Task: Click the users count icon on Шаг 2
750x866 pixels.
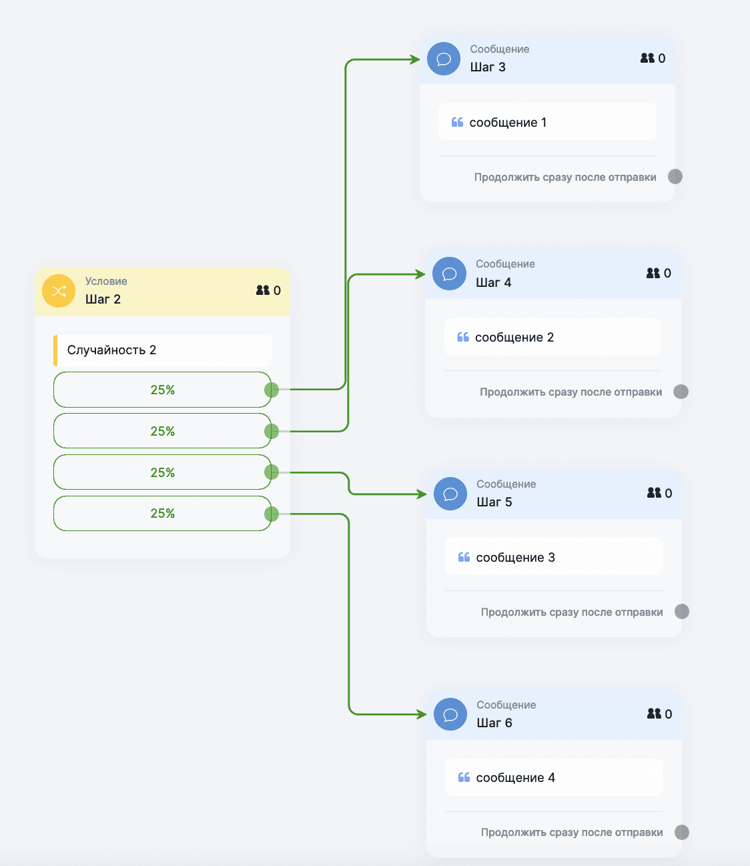Action: pyautogui.click(x=263, y=290)
